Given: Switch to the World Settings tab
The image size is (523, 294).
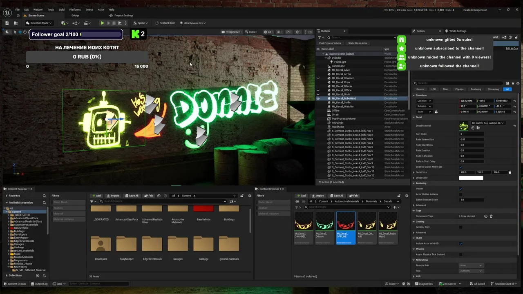Looking at the screenshot, I should (x=458, y=31).
